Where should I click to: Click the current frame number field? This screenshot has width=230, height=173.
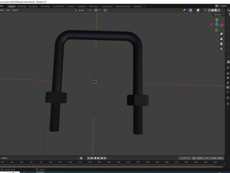185,158
